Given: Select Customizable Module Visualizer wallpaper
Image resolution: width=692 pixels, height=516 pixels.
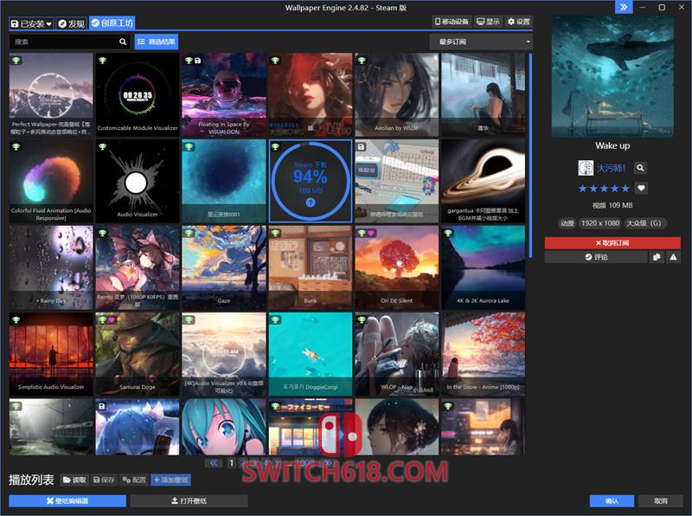Looking at the screenshot, I should point(138,94).
